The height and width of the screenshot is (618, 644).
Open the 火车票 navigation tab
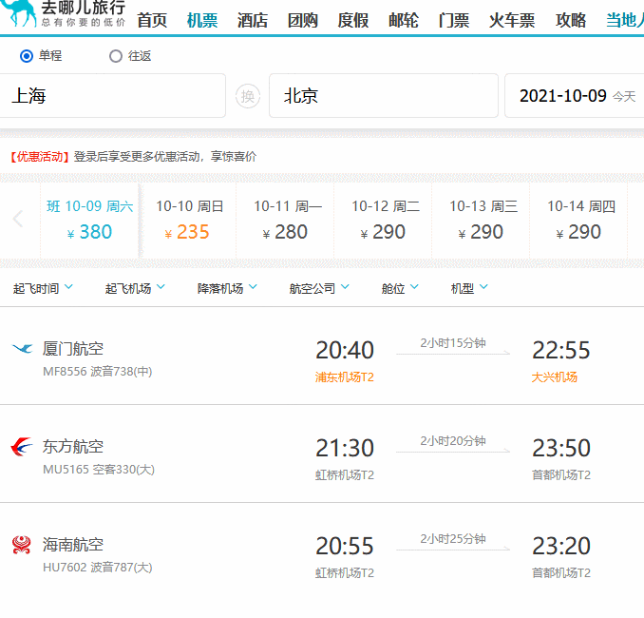point(512,20)
